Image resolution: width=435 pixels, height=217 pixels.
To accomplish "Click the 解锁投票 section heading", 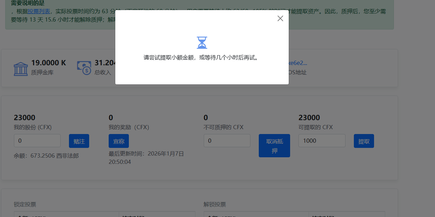I will tap(215, 205).
